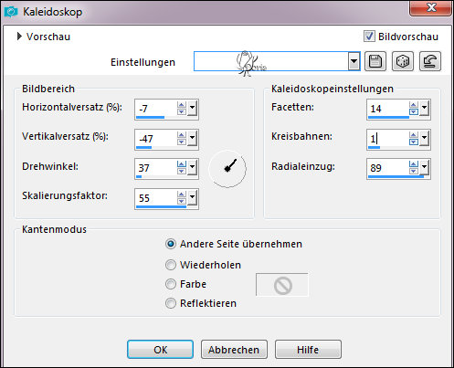454x368 pixels.
Task: Click the reset to default arrow icon
Action: [x=430, y=61]
